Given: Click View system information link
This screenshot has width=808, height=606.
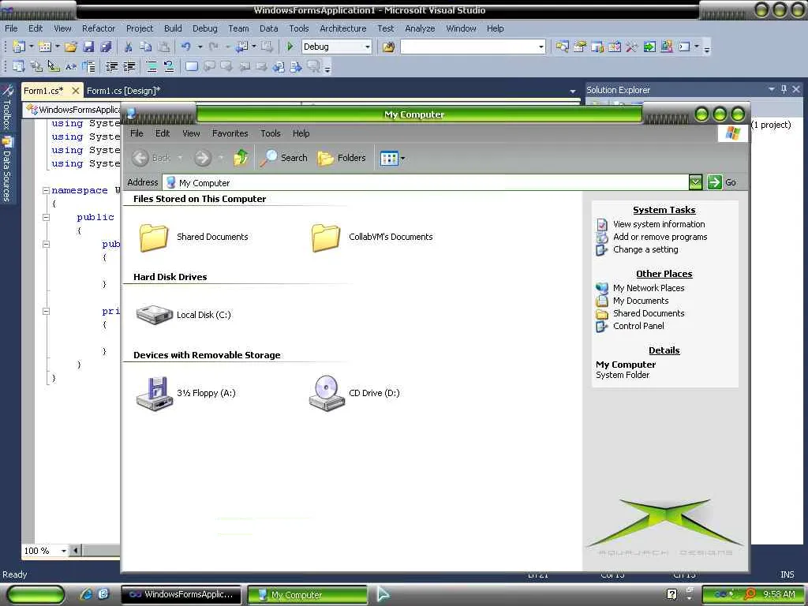Looking at the screenshot, I should 659,224.
